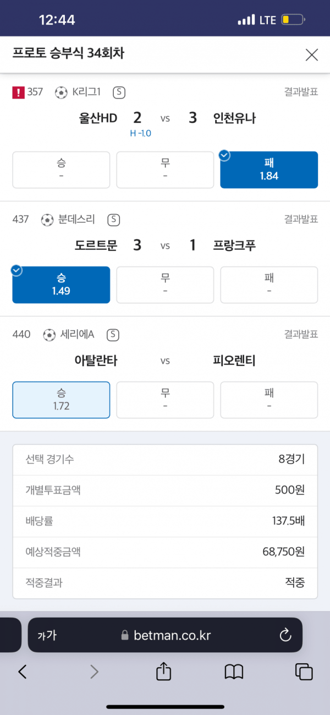330x715 pixels.
Task: Tap the S badge next to K리그1
Action: click(x=119, y=92)
